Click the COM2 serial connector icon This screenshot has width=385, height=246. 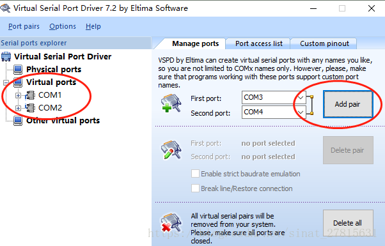(30, 108)
